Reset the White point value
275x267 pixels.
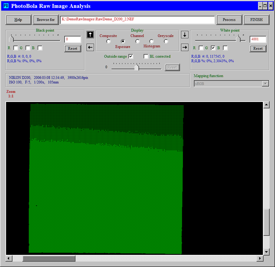click(258, 49)
